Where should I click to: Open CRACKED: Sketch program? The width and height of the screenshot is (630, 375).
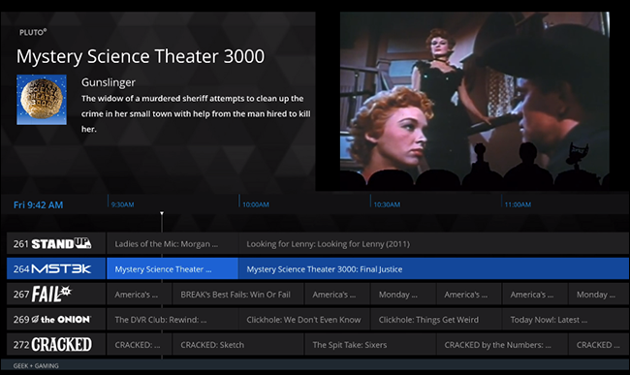click(x=237, y=345)
